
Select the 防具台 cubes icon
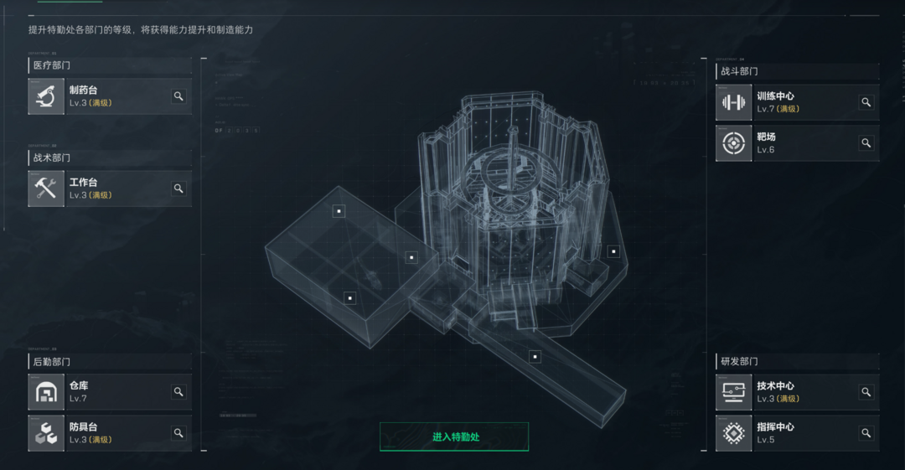pos(46,433)
